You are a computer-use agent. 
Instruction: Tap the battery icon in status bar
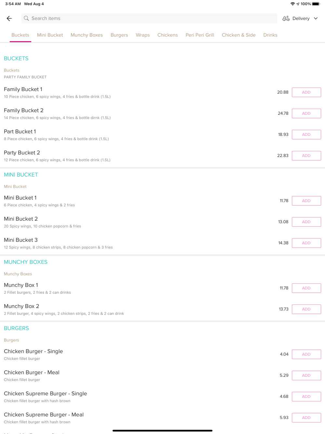coord(316,4)
